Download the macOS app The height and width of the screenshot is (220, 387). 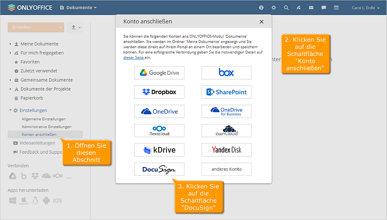(24, 201)
